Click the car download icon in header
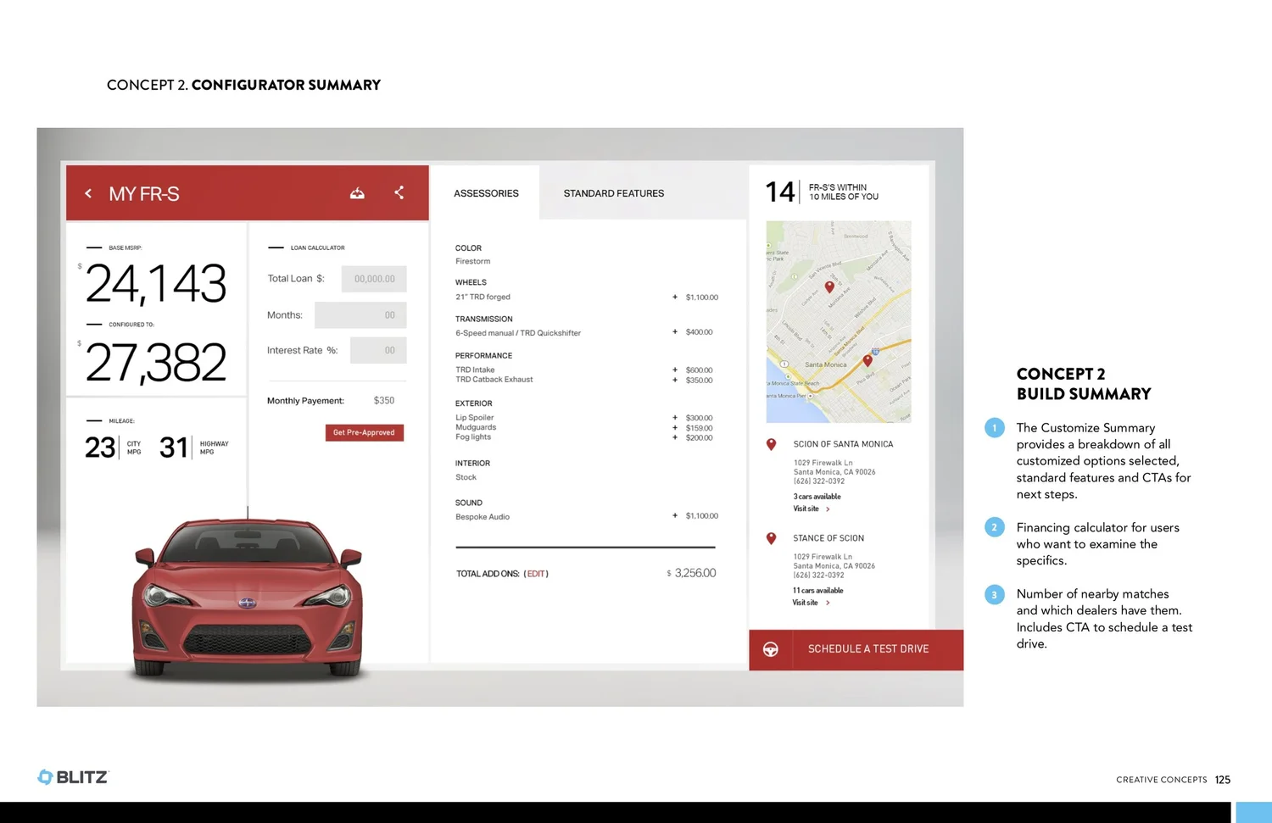Screen dimensions: 1272x823 pyautogui.click(x=357, y=193)
